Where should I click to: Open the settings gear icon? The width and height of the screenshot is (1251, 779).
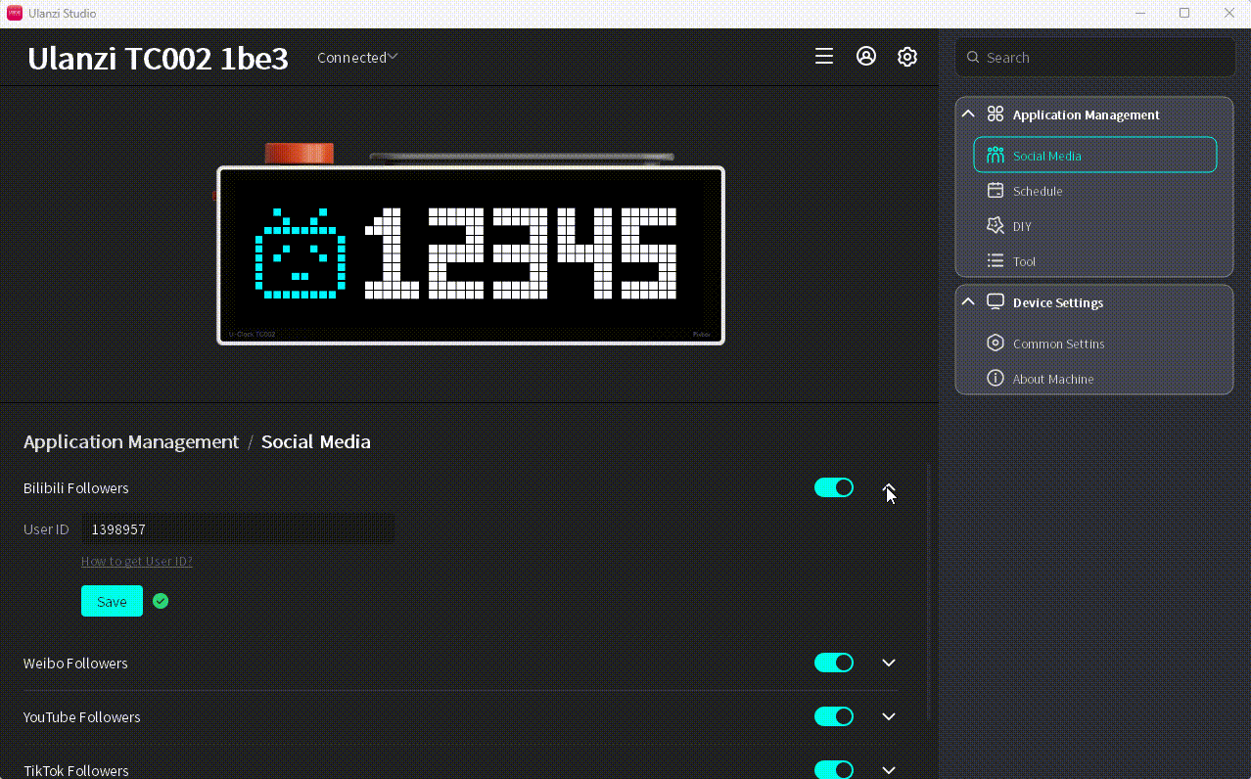(907, 57)
